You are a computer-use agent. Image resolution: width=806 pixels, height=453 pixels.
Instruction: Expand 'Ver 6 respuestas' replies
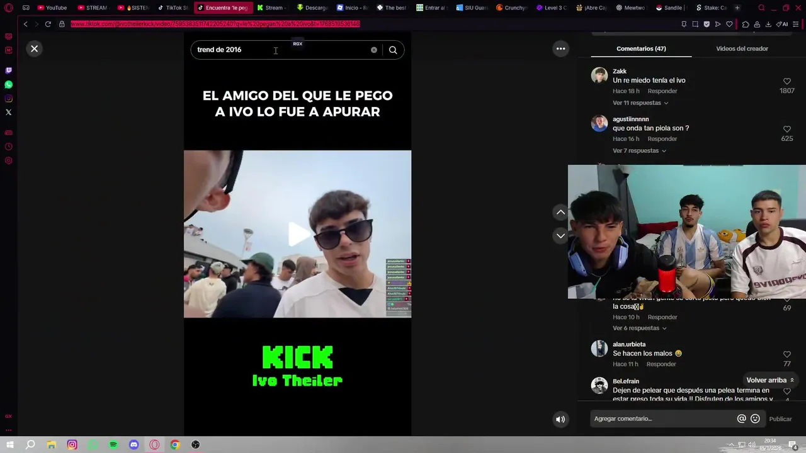pyautogui.click(x=640, y=328)
